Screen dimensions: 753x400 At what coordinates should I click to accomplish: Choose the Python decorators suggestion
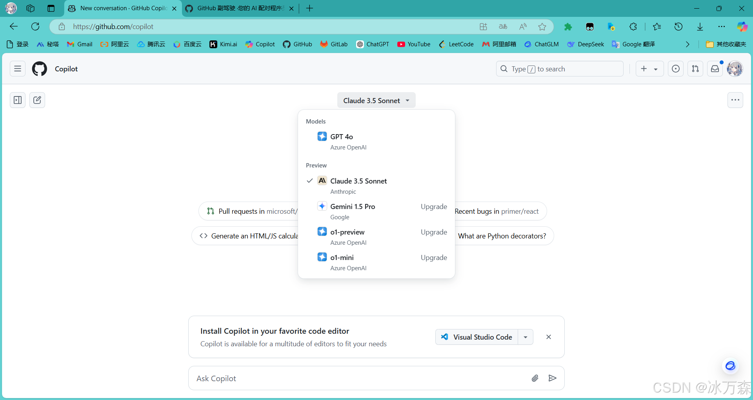(504, 236)
